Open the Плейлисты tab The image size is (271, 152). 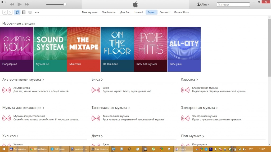[x=109, y=12]
